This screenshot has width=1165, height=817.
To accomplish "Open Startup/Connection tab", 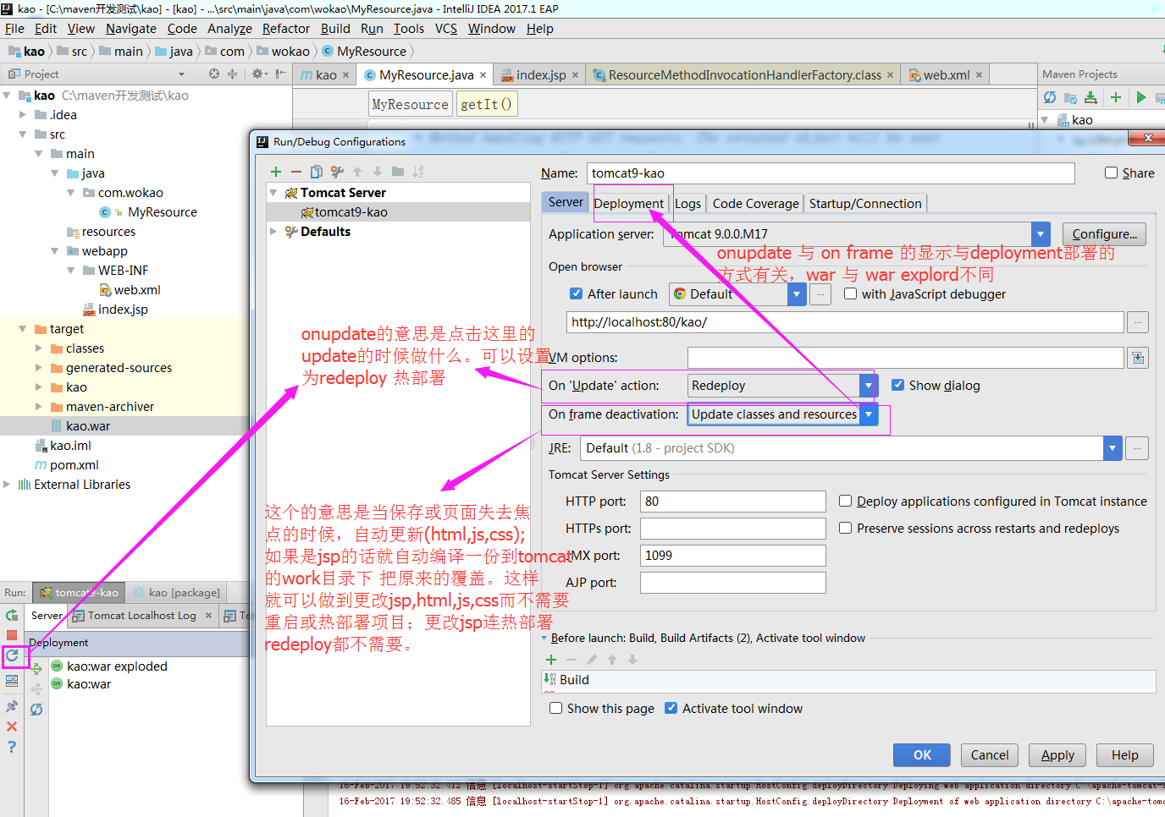I will click(x=865, y=204).
